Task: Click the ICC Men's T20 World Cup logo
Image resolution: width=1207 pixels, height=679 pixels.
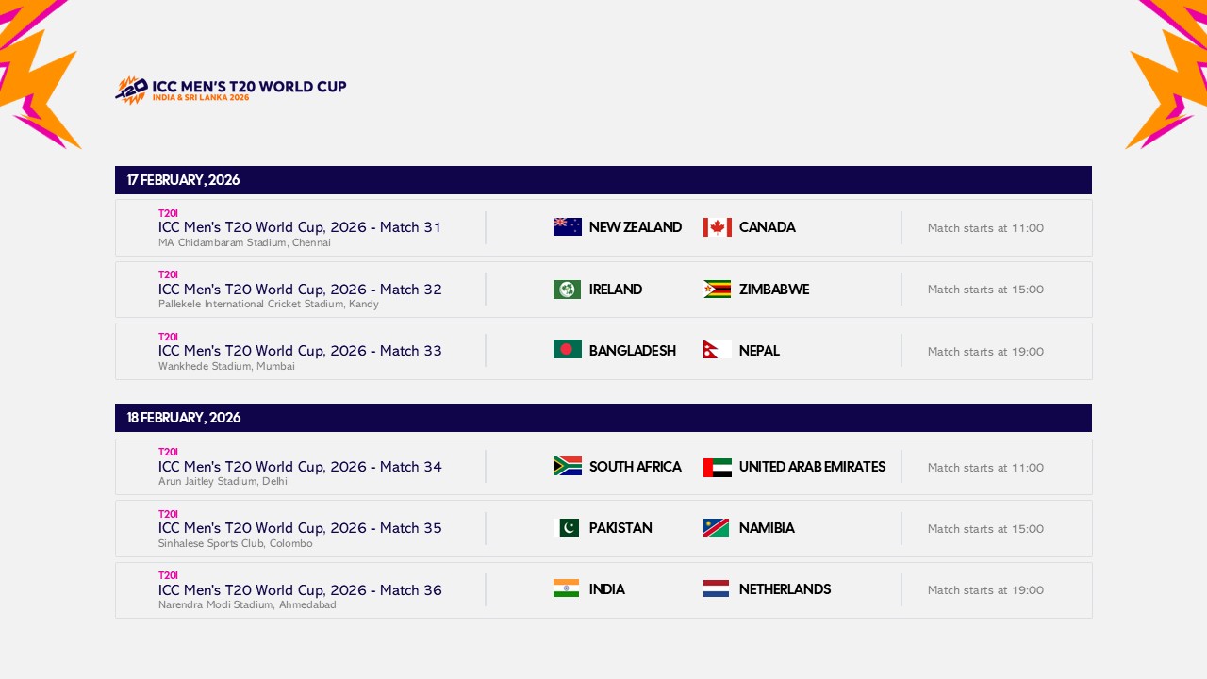Action: 230,88
